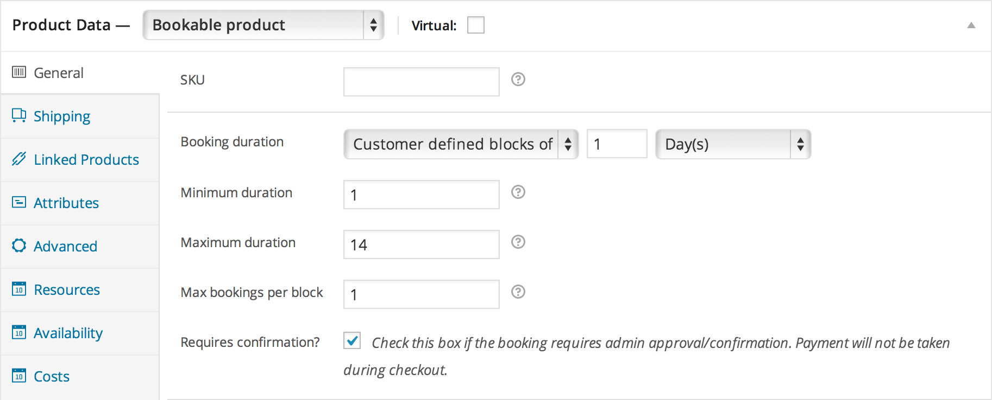
Task: Click the Advanced gear icon
Action: (19, 246)
